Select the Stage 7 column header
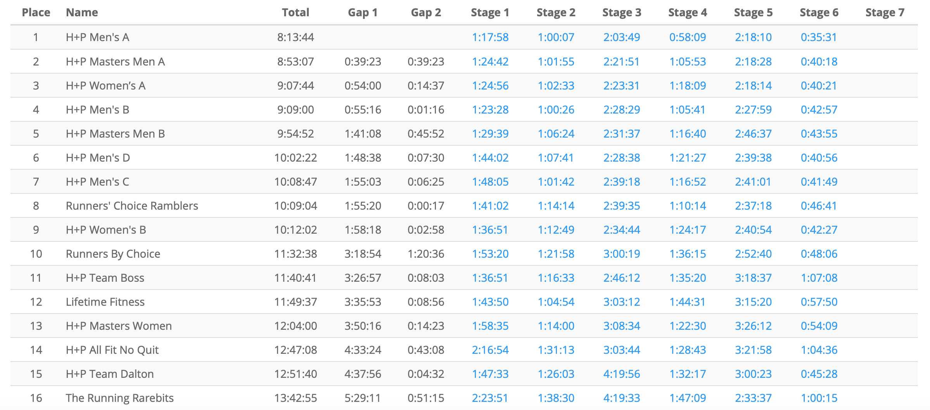The width and height of the screenshot is (930, 410). [x=885, y=12]
